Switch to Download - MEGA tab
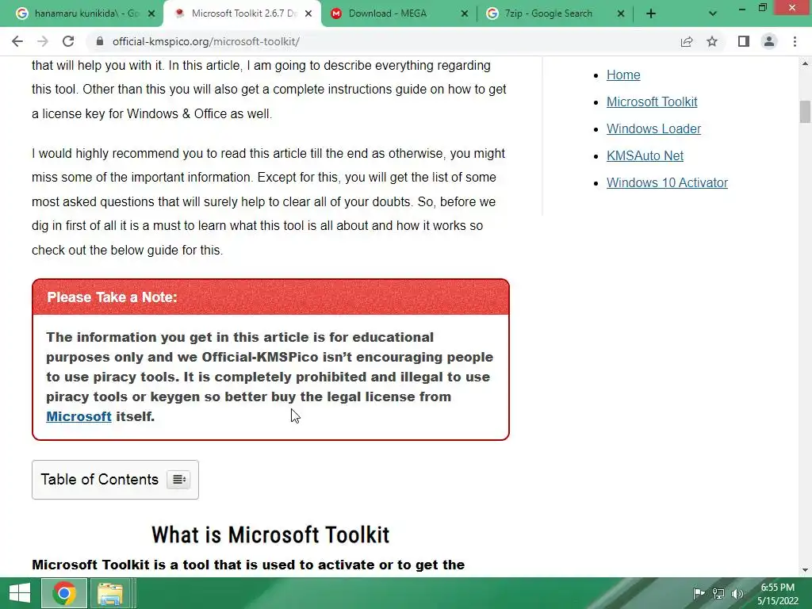 click(387, 13)
